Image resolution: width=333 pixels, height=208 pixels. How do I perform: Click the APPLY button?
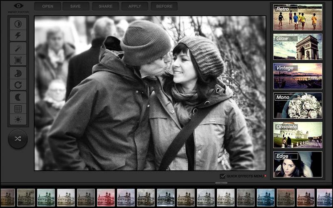(134, 6)
